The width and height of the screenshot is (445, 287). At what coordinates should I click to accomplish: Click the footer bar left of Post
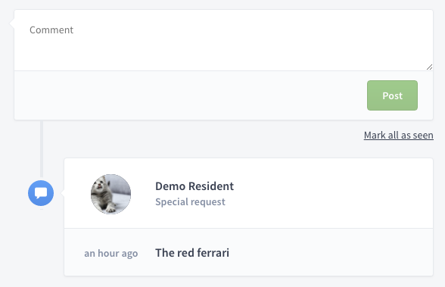coord(190,95)
